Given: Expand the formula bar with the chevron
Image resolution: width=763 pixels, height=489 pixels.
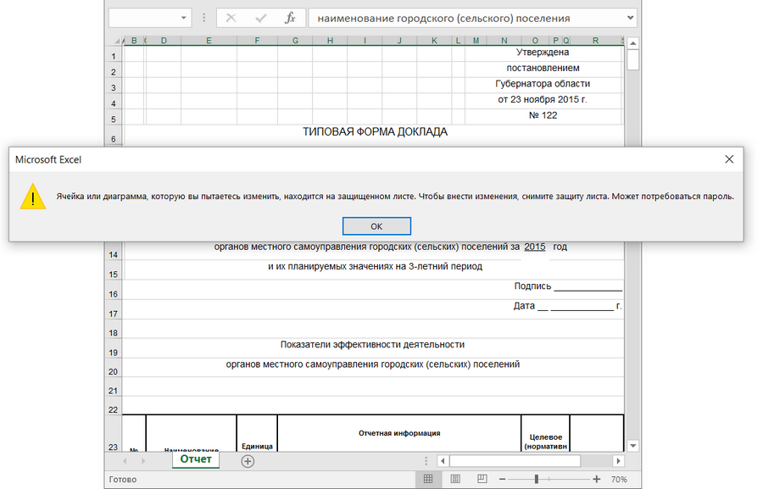Looking at the screenshot, I should [x=629, y=18].
